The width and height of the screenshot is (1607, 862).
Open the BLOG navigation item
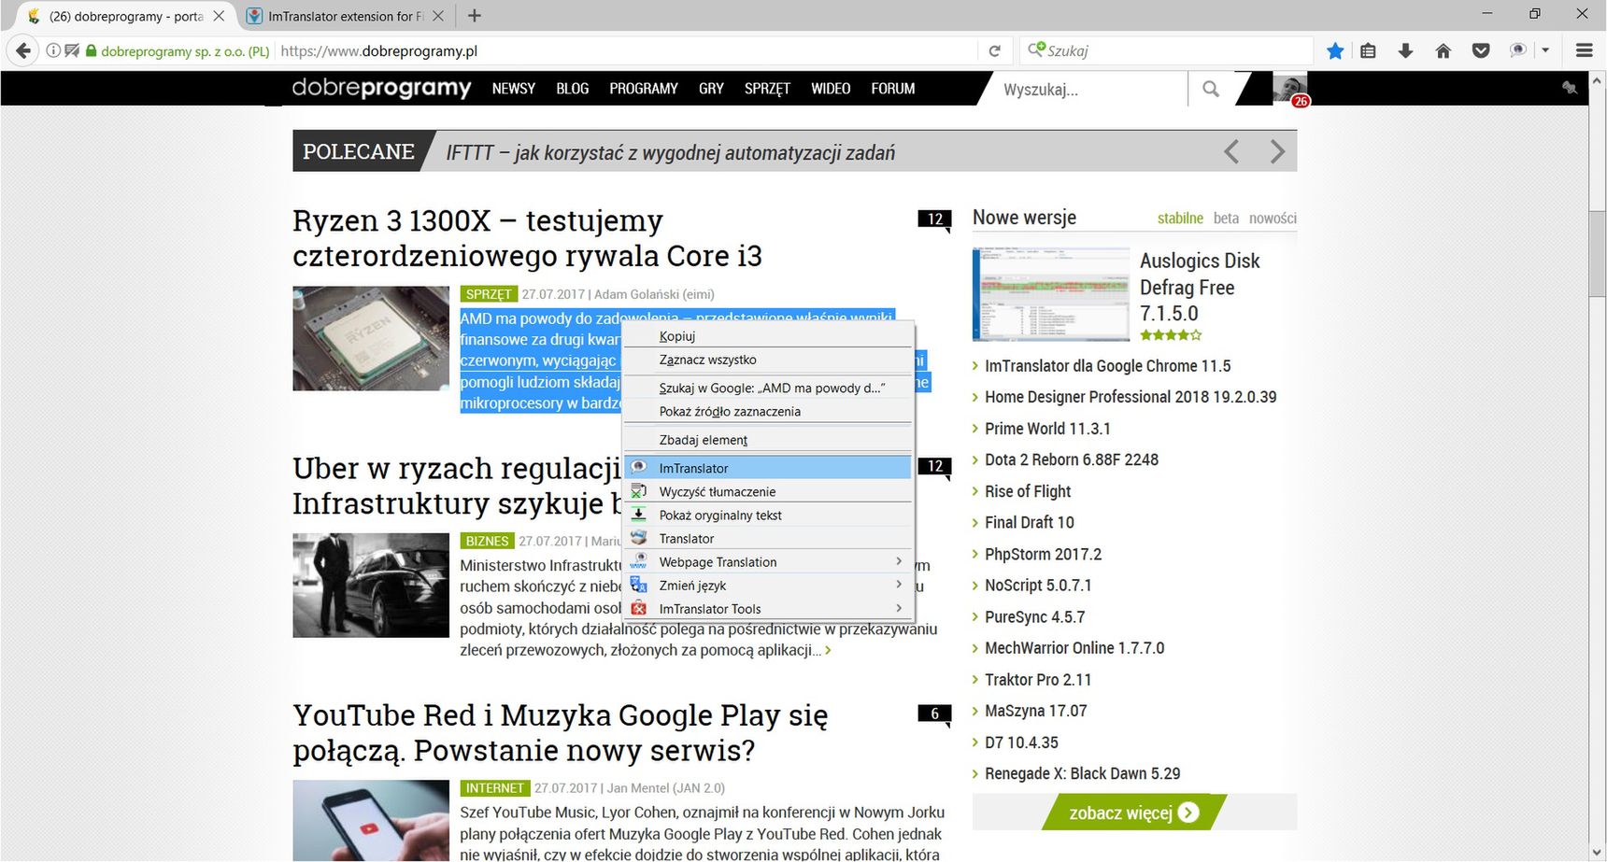point(572,89)
